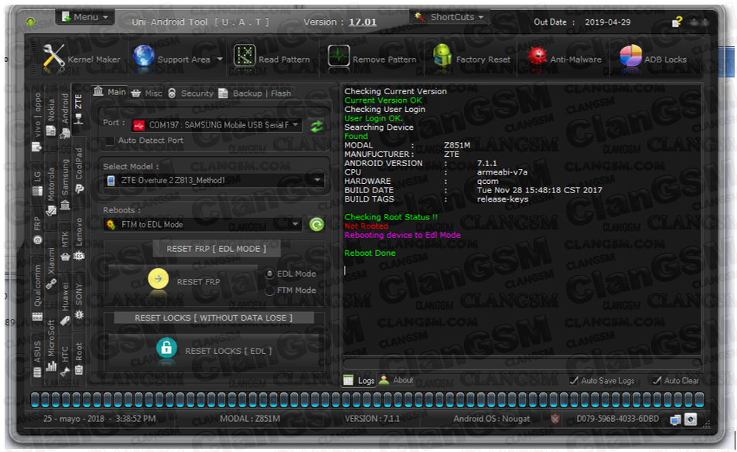Select the ASUS vertical tab
Screen dimensions: 737x452
click(x=37, y=361)
